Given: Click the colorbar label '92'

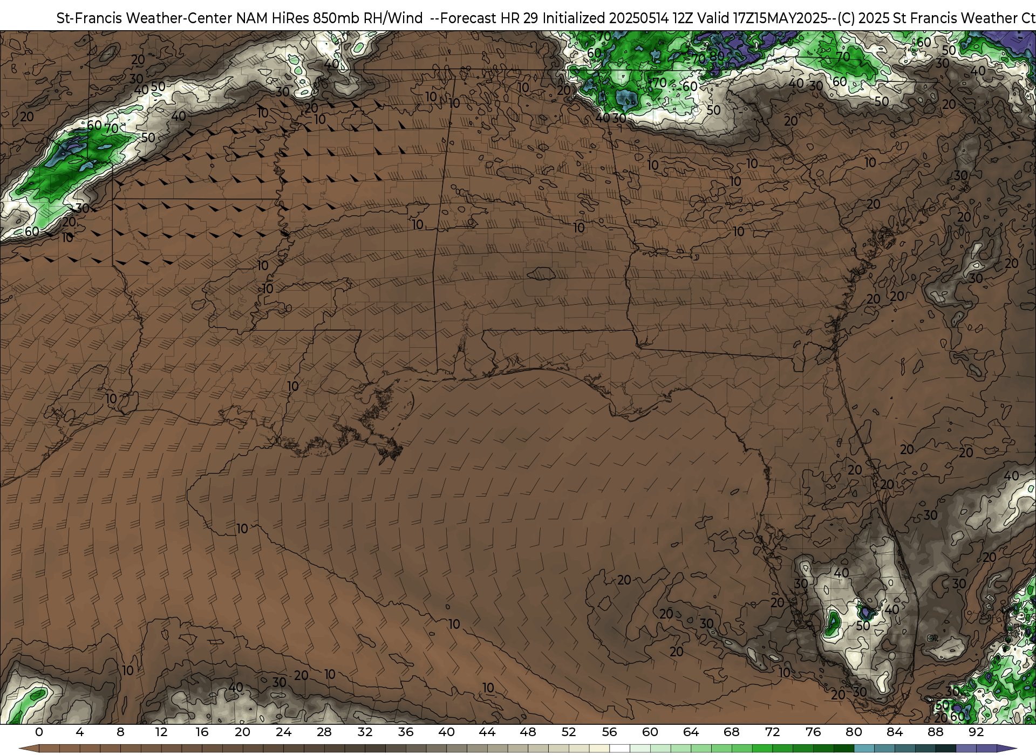Looking at the screenshot, I should [976, 732].
